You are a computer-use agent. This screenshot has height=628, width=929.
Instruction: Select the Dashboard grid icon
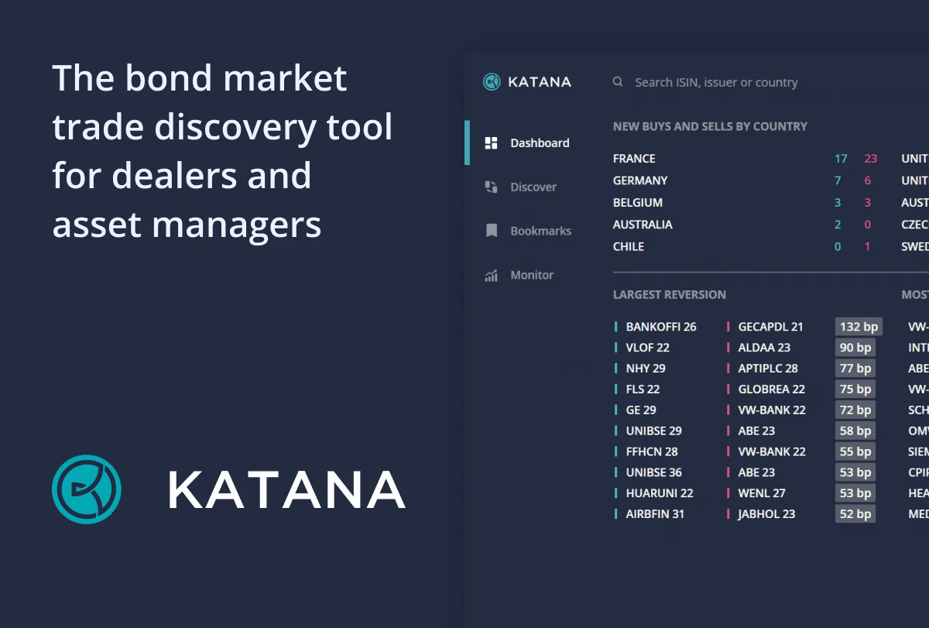[x=490, y=142]
